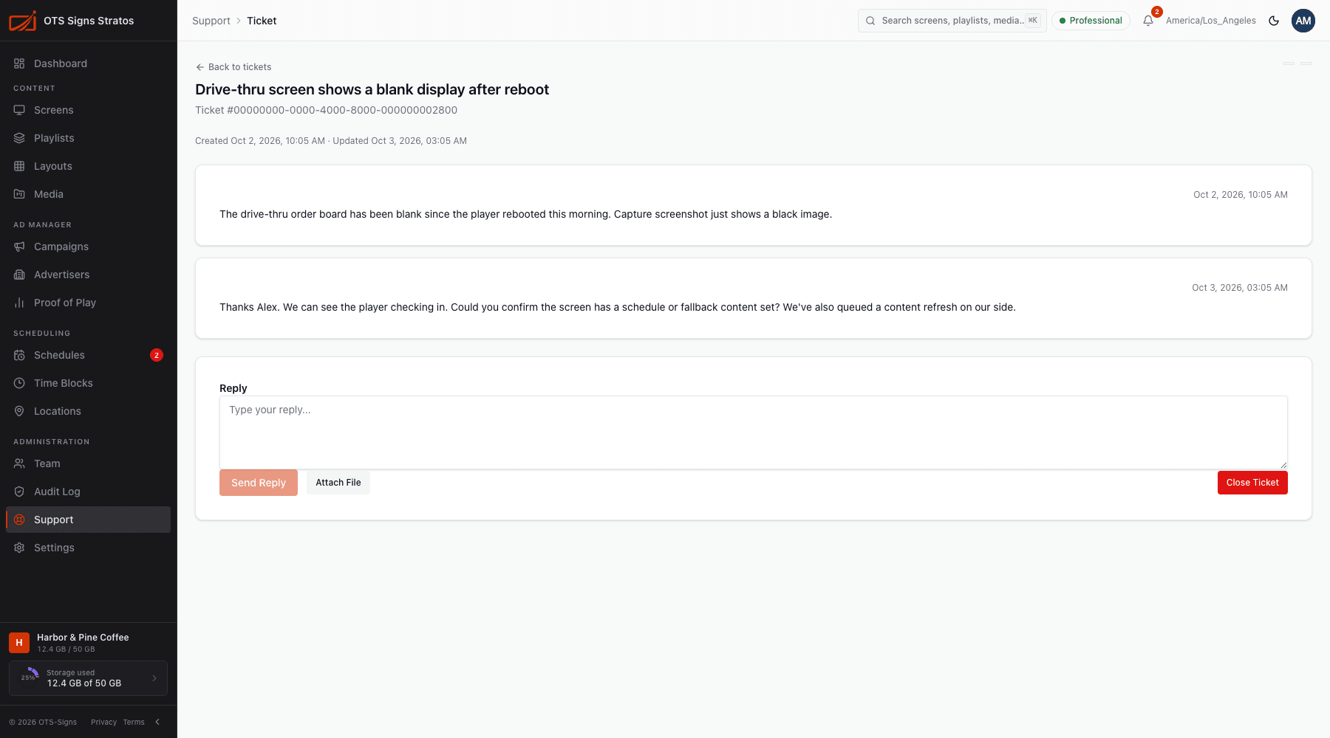Click the OTS Signs Stratos logo
Screen dimensions: 1330x738
(x=22, y=21)
